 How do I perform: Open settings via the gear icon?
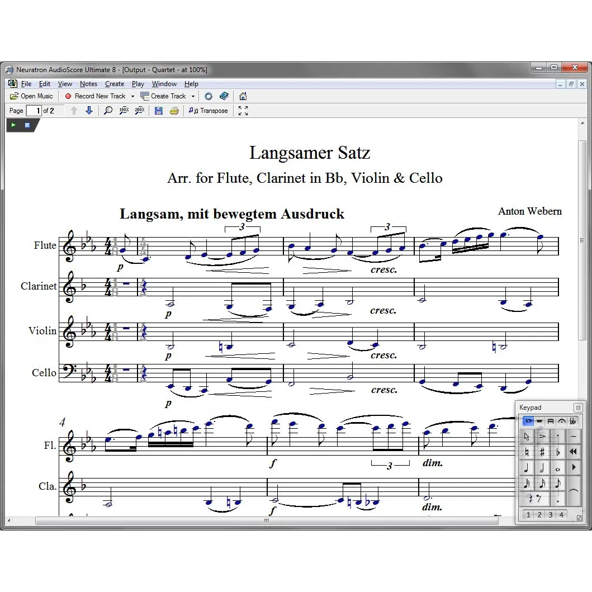209,96
